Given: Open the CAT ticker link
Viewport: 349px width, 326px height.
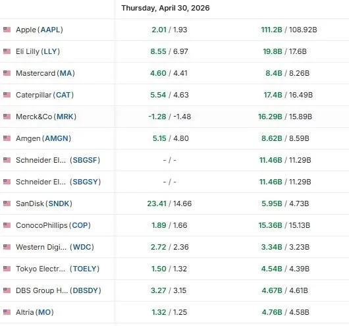Looking at the screenshot, I should point(63,95).
